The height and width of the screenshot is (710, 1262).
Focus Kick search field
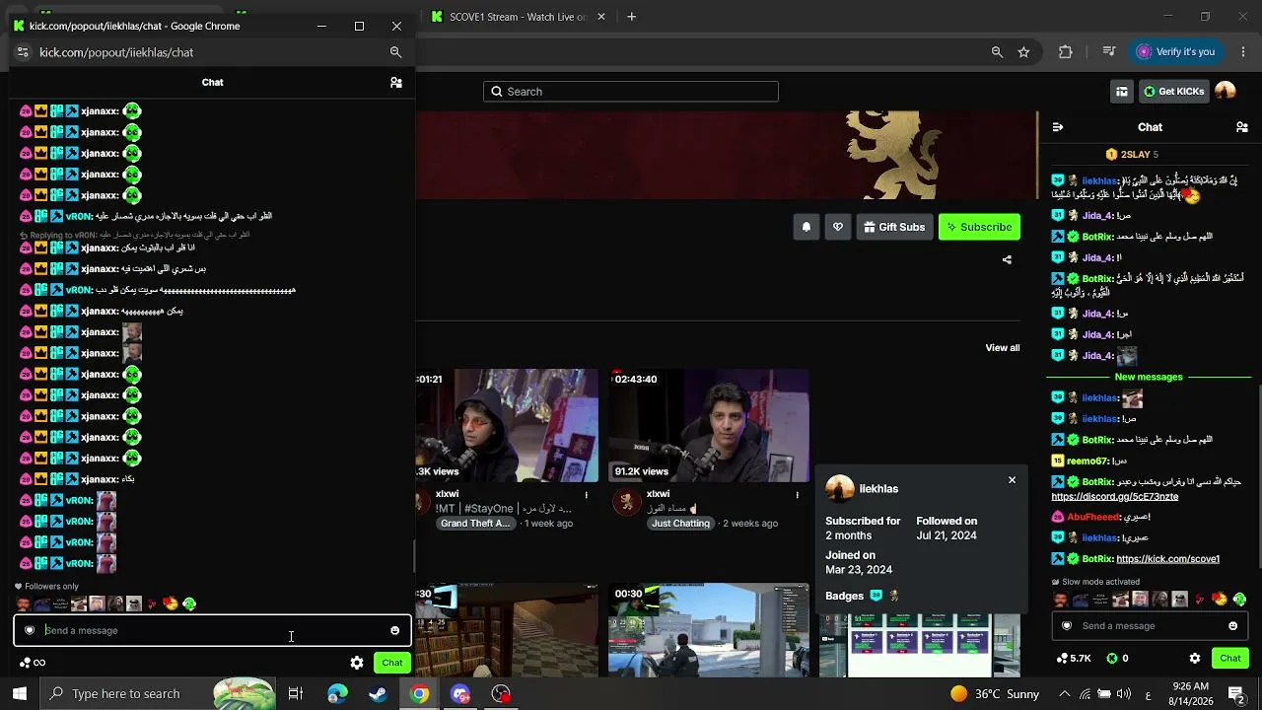[631, 92]
